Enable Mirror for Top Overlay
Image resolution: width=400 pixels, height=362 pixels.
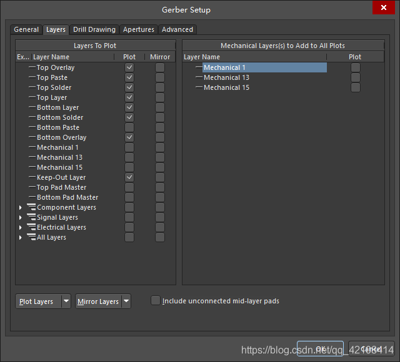(160, 67)
